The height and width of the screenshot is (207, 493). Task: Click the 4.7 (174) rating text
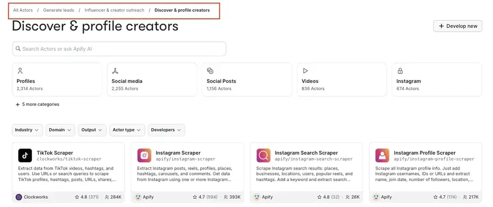448,197
